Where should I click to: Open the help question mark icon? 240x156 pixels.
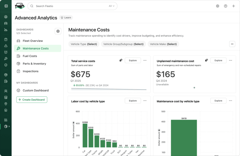click(226, 6)
